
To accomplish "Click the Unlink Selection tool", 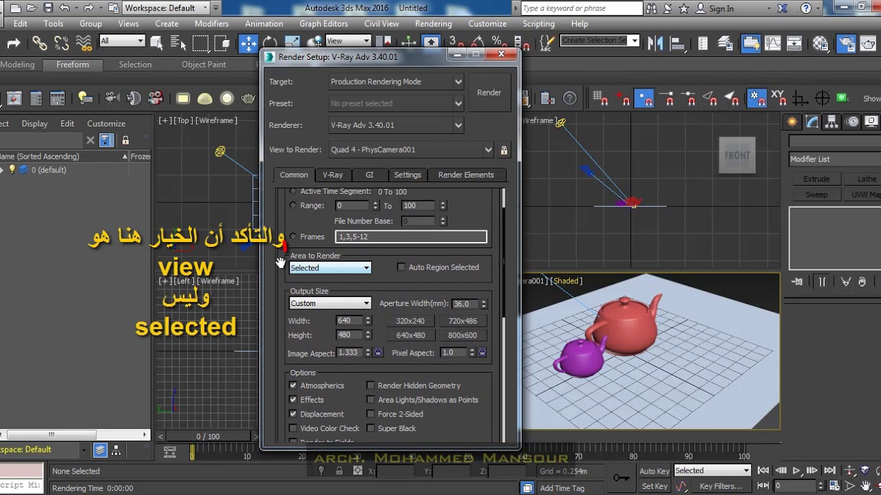I will pos(61,43).
